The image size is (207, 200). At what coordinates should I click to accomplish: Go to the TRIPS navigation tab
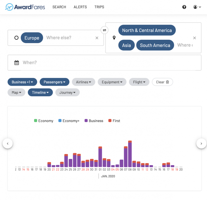(x=99, y=7)
